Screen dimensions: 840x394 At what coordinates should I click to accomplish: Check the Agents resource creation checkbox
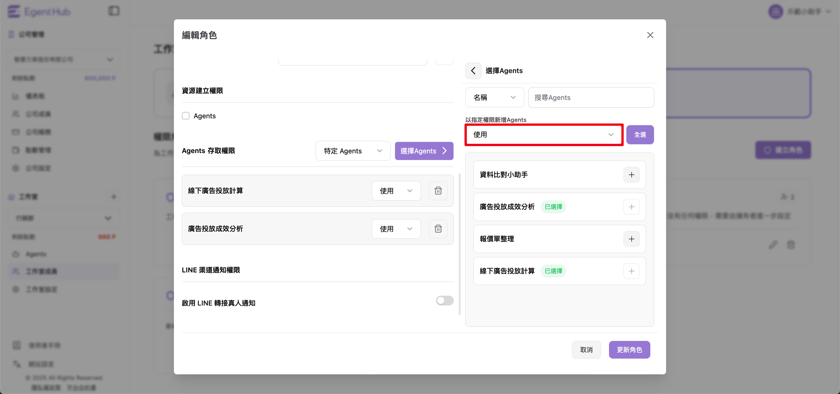(186, 116)
